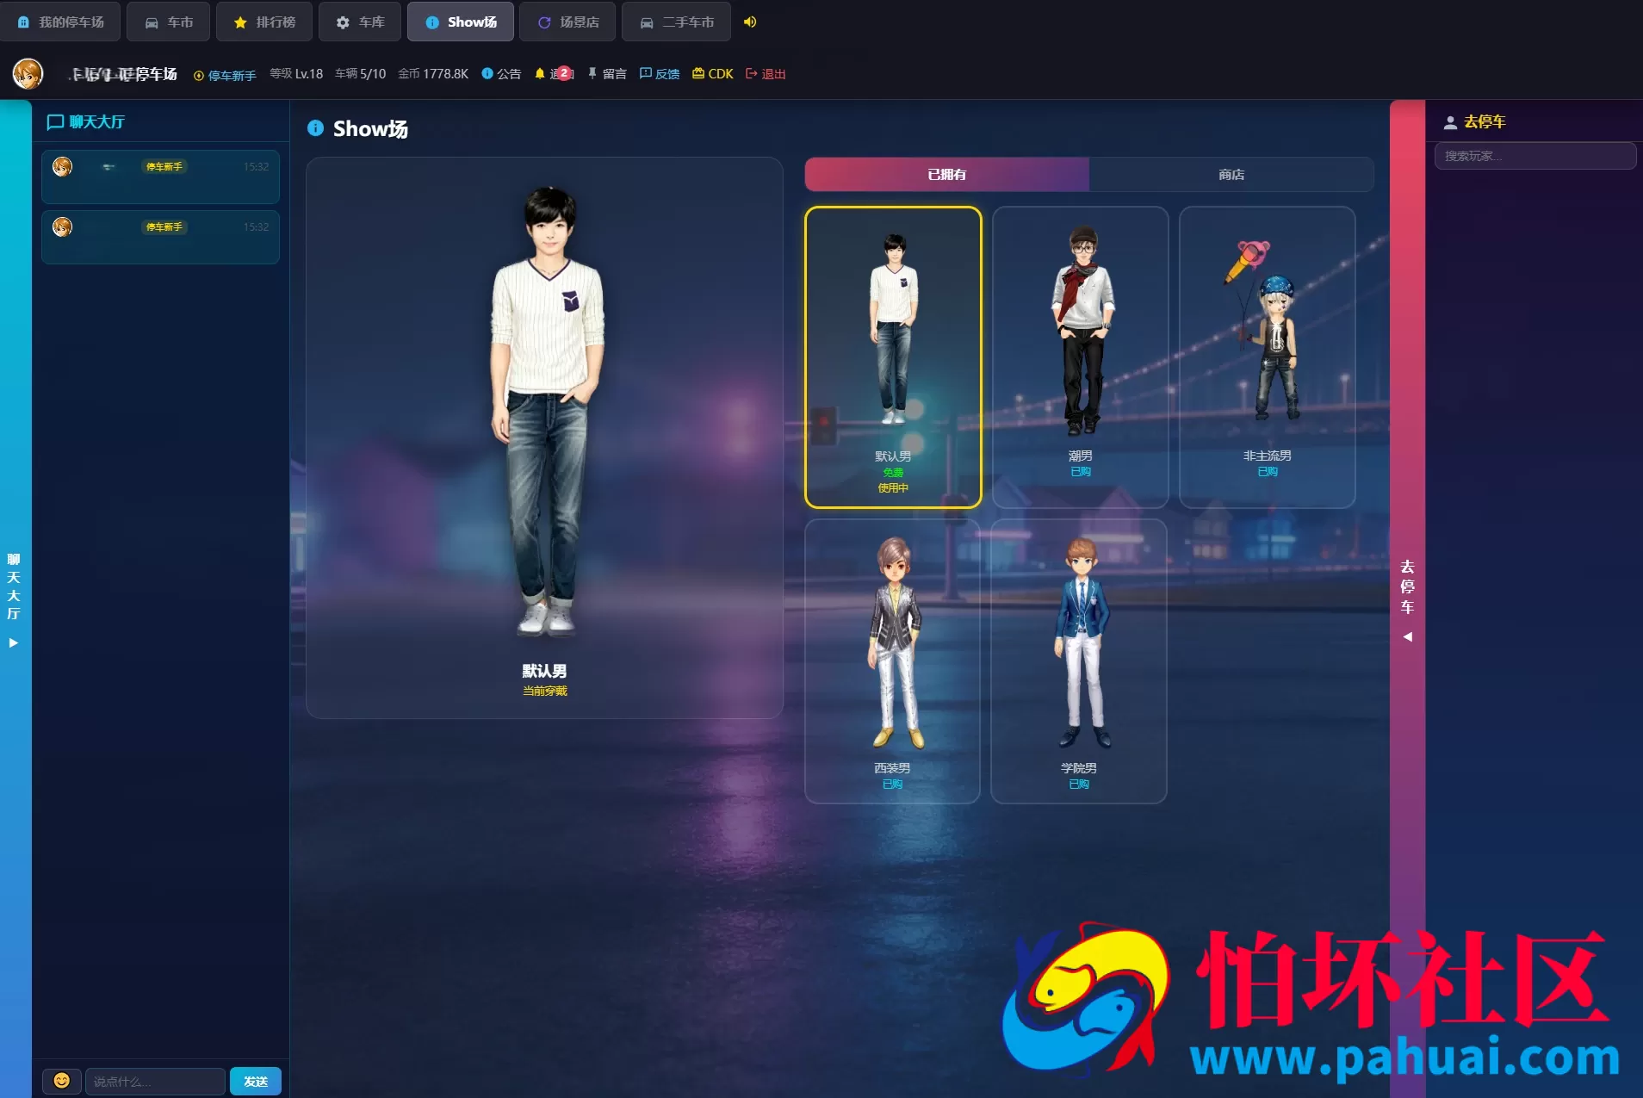Click the 当前穿戴 label under the preview
Screen dimensions: 1643x1098
[x=545, y=691]
